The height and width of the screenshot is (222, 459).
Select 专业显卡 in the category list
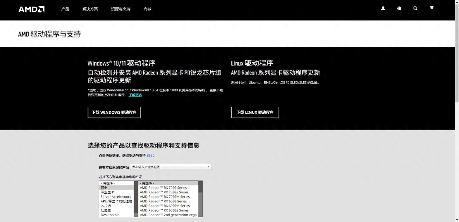tap(107, 192)
